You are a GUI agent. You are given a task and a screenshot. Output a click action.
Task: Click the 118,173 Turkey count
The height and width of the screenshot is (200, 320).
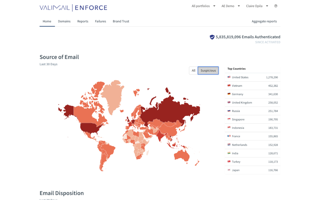tap(273, 162)
